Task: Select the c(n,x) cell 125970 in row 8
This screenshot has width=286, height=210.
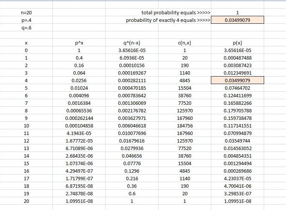Action: (x=185, y=110)
